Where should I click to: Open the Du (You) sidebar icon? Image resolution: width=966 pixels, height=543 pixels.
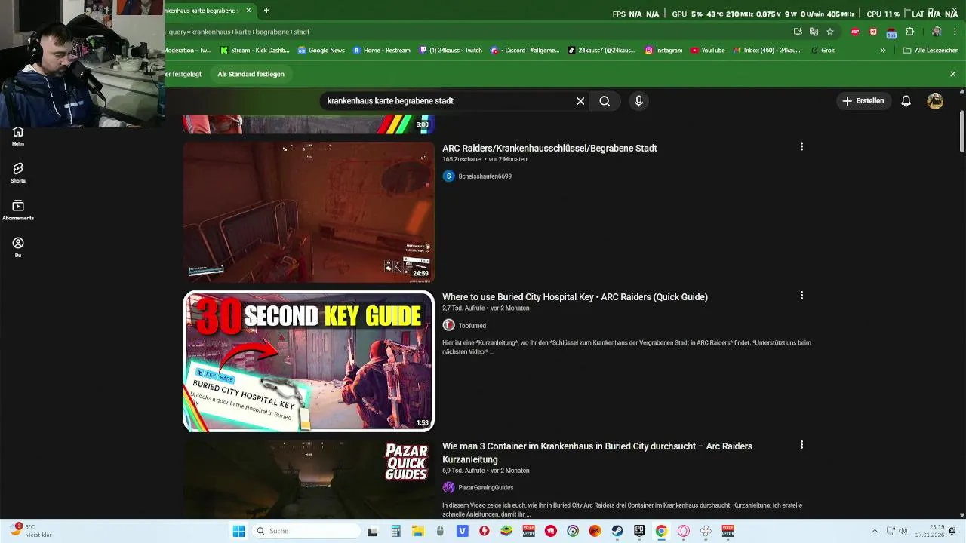click(18, 247)
